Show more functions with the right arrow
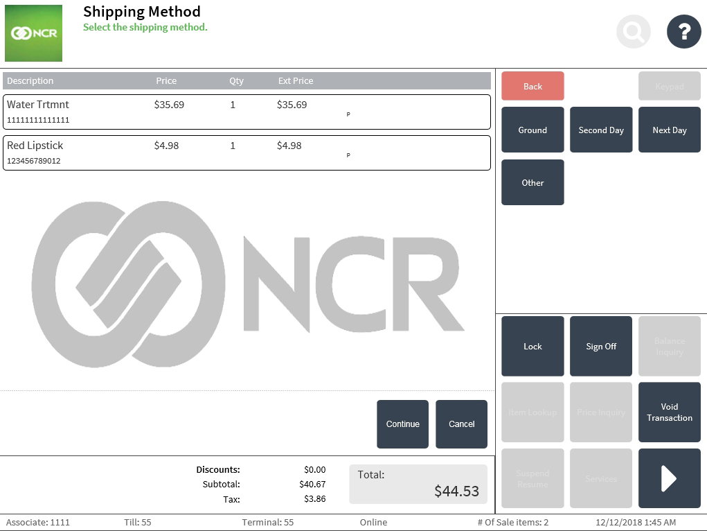 coord(669,478)
